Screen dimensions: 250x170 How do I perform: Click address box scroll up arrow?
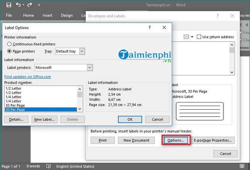point(232,45)
